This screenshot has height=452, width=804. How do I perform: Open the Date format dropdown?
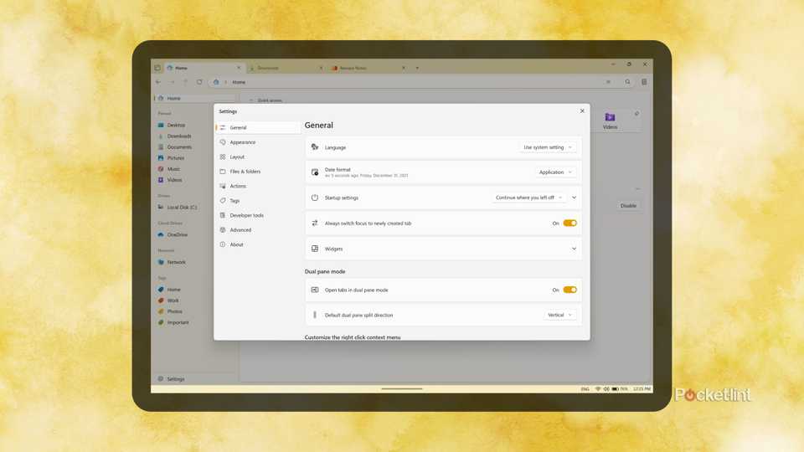click(x=555, y=172)
